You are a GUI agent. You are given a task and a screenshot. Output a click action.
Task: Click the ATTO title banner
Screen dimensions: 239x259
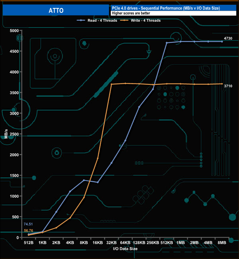pos(55,10)
